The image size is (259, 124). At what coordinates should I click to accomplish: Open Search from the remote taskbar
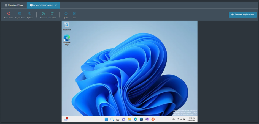click(112, 119)
